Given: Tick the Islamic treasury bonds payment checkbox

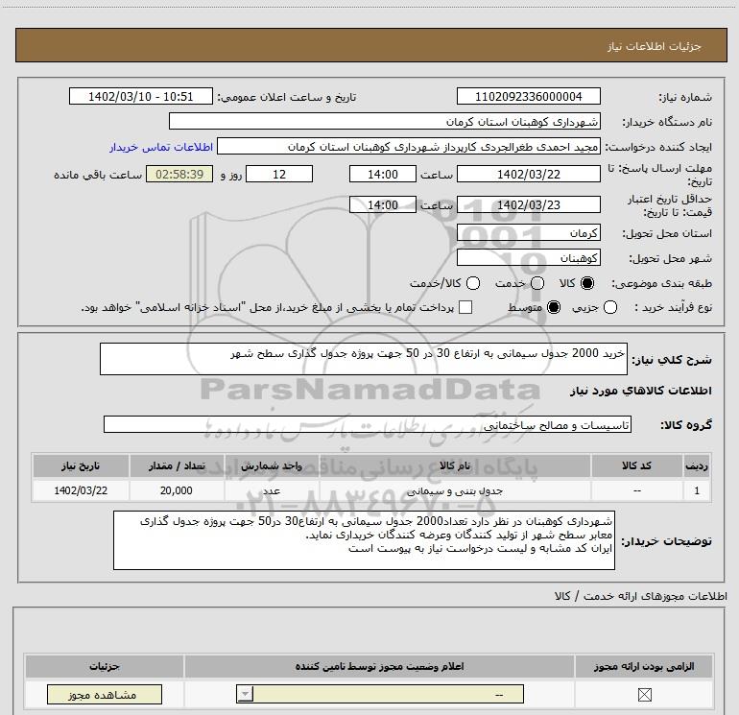Looking at the screenshot, I should [x=465, y=307].
